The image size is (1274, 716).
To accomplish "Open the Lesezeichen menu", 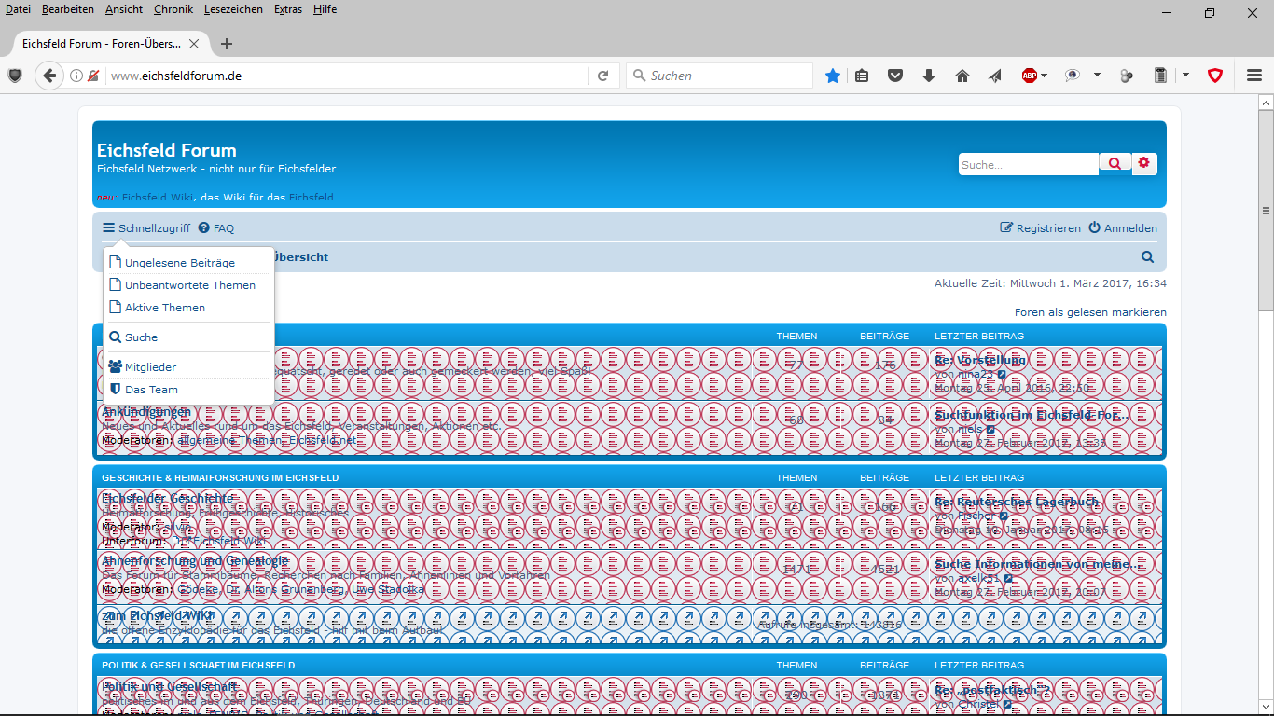I will (x=234, y=9).
